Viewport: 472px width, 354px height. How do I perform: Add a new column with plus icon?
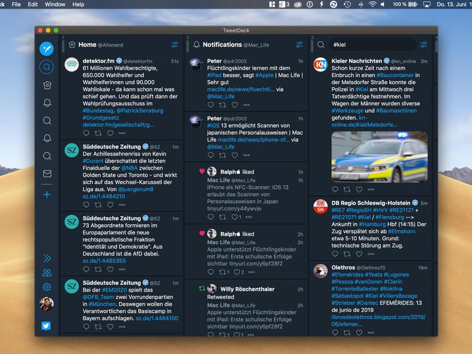[x=47, y=195]
